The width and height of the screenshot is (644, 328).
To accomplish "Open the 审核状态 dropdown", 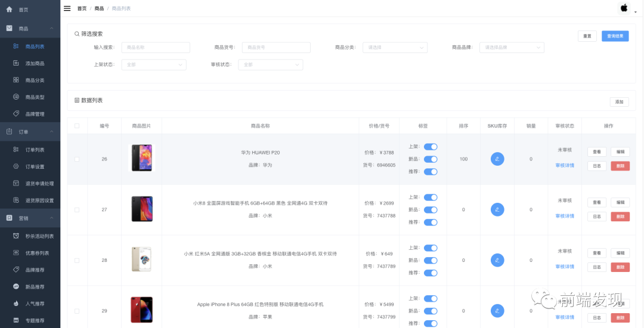I will click(x=271, y=64).
